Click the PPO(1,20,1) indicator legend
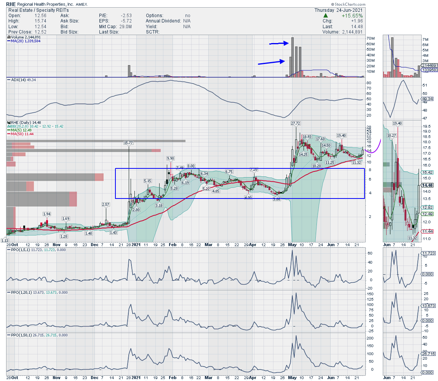 click(x=37, y=292)
